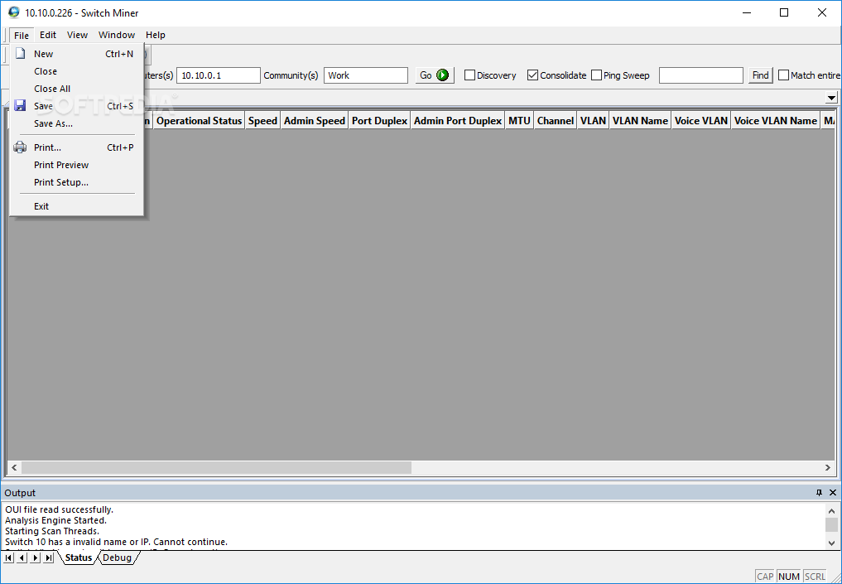Image resolution: width=842 pixels, height=584 pixels.
Task: Click the 'OUI file read successfully.' output line
Action: pos(59,509)
